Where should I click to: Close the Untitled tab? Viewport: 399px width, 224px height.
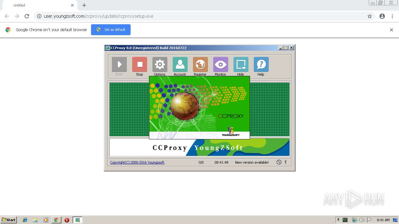point(72,5)
